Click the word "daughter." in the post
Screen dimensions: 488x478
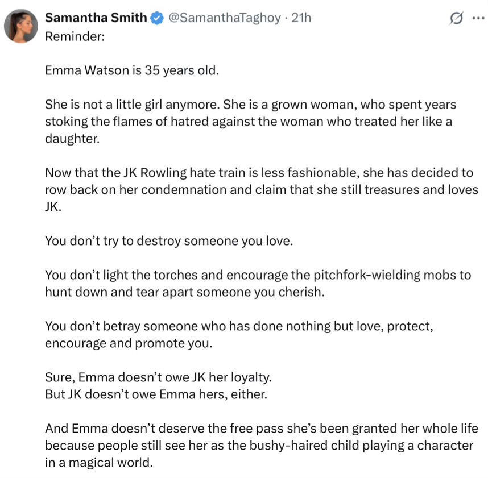click(x=72, y=139)
